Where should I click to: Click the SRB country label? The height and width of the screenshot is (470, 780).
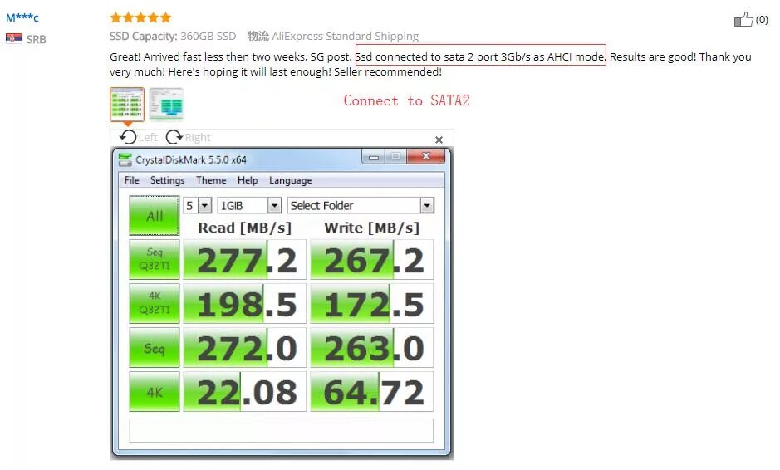tap(37, 39)
